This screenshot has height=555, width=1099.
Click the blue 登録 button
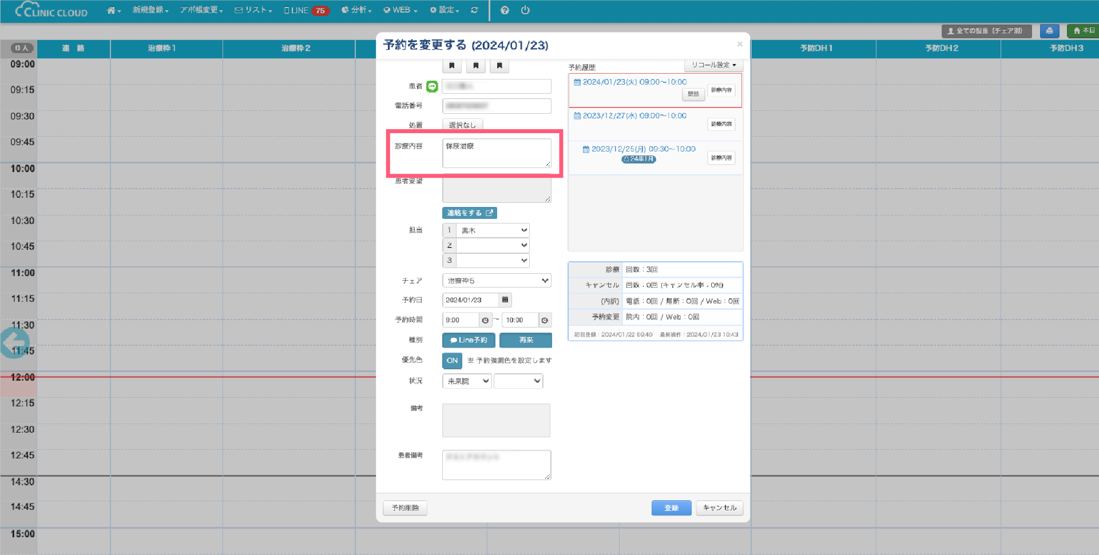[x=671, y=508]
